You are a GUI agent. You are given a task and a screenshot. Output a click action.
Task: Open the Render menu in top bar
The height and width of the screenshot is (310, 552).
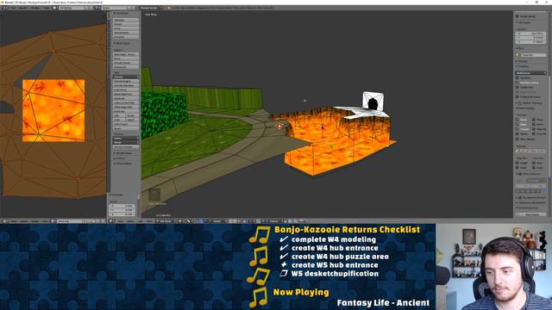[x=23, y=8]
